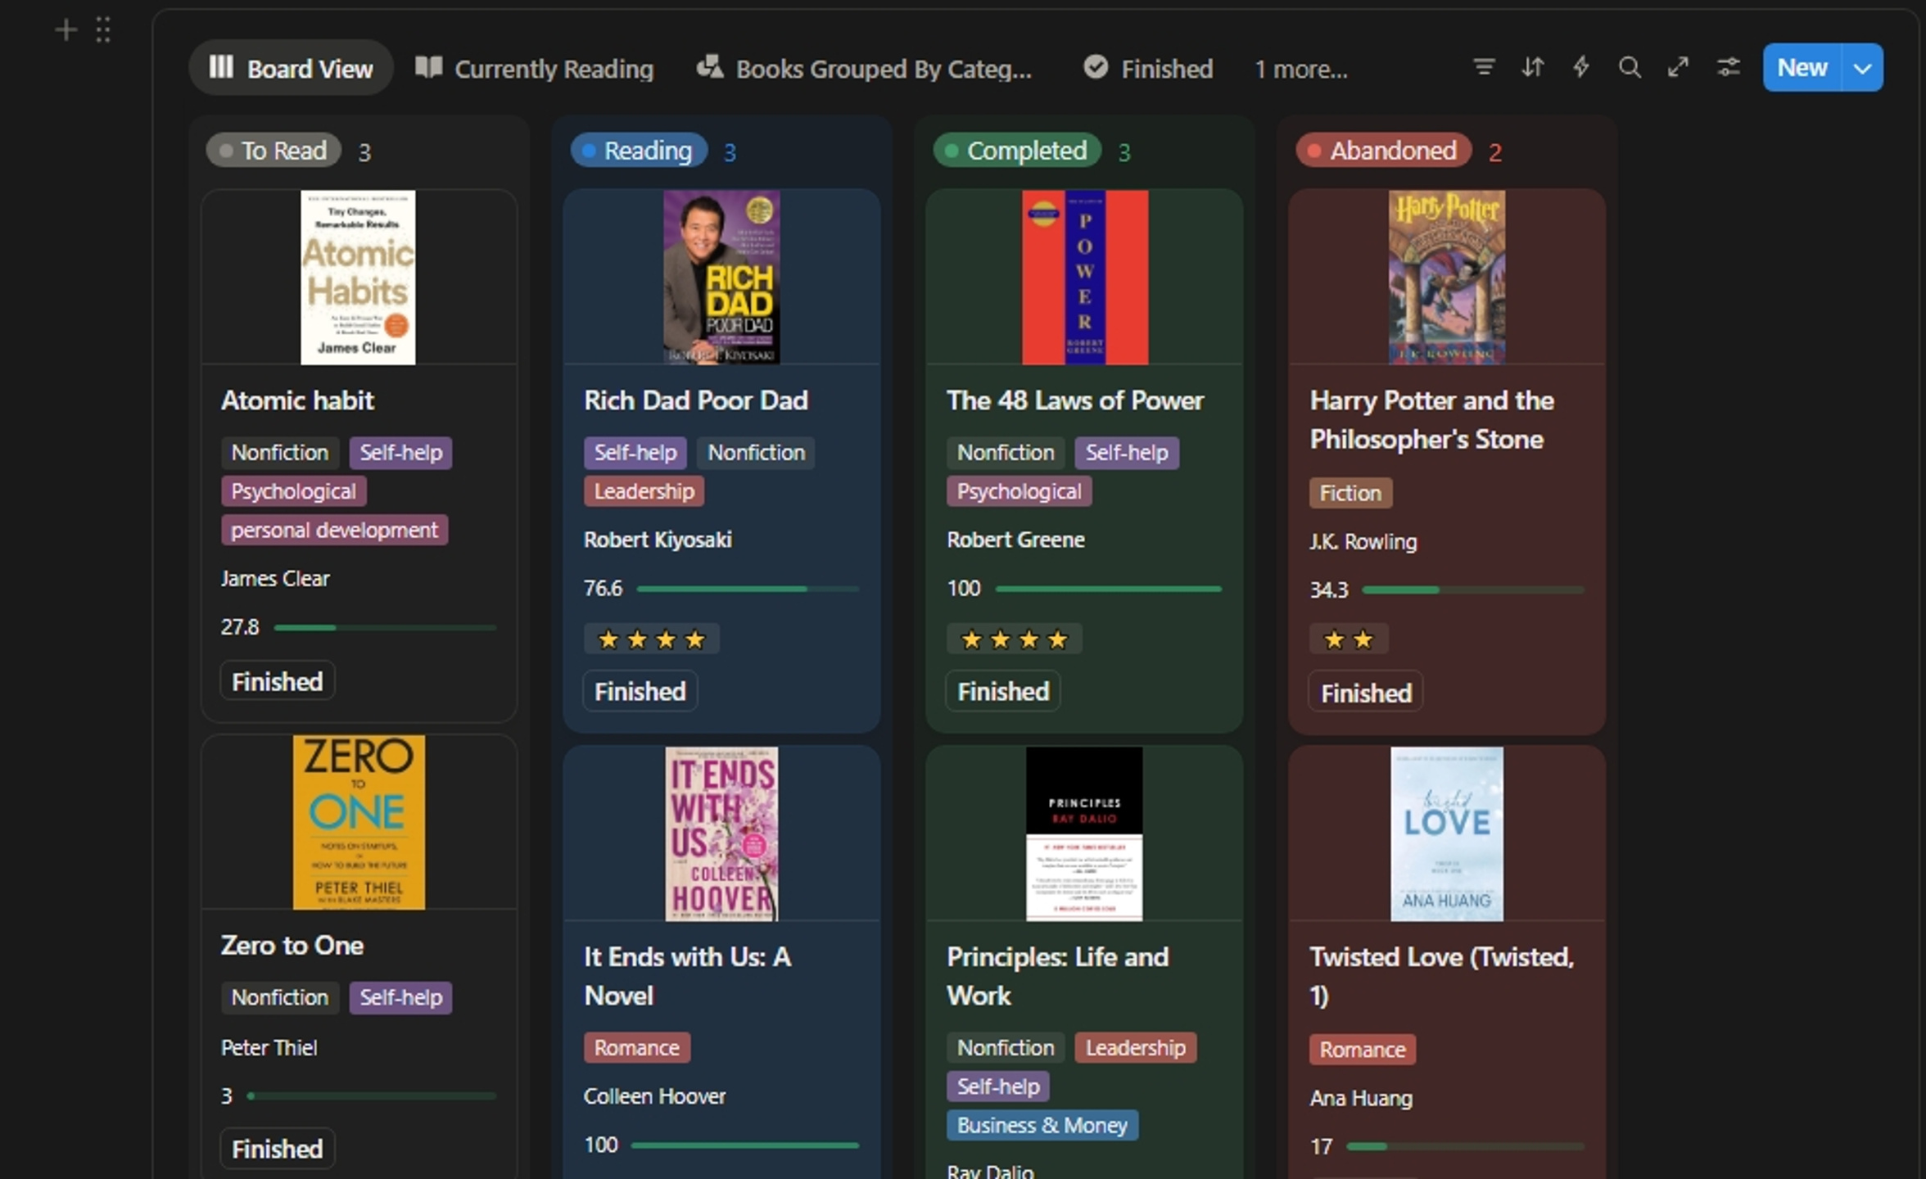Open 'Principles: Life and Work' title

pos(1058,976)
